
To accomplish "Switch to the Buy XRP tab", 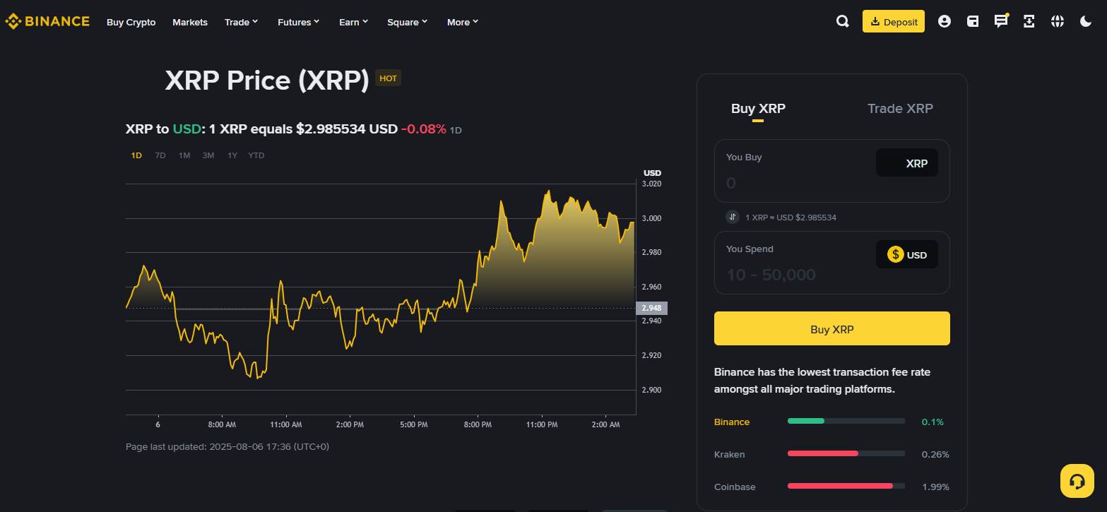I will pos(758,109).
